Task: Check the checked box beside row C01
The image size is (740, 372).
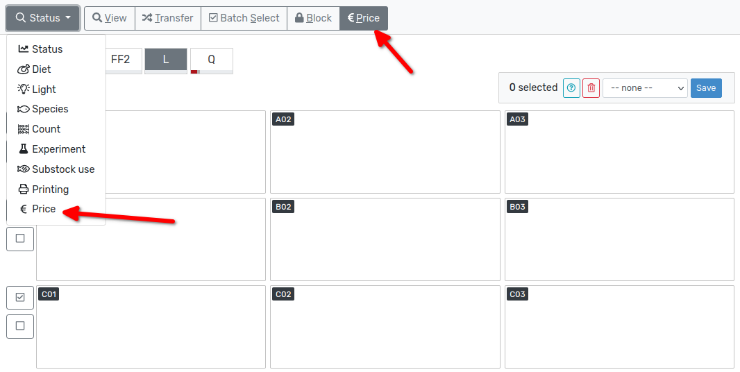Action: [x=20, y=297]
